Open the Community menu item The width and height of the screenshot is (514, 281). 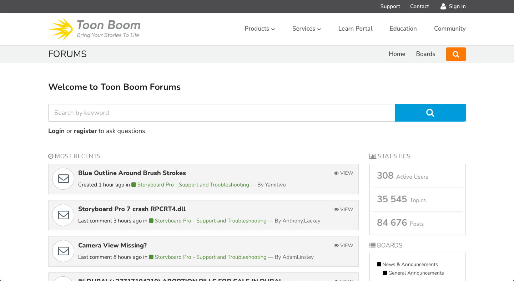coord(450,29)
